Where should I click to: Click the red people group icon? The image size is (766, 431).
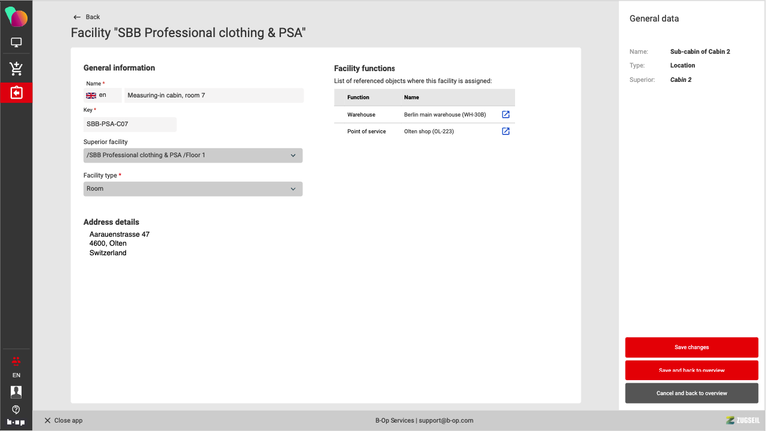(16, 360)
